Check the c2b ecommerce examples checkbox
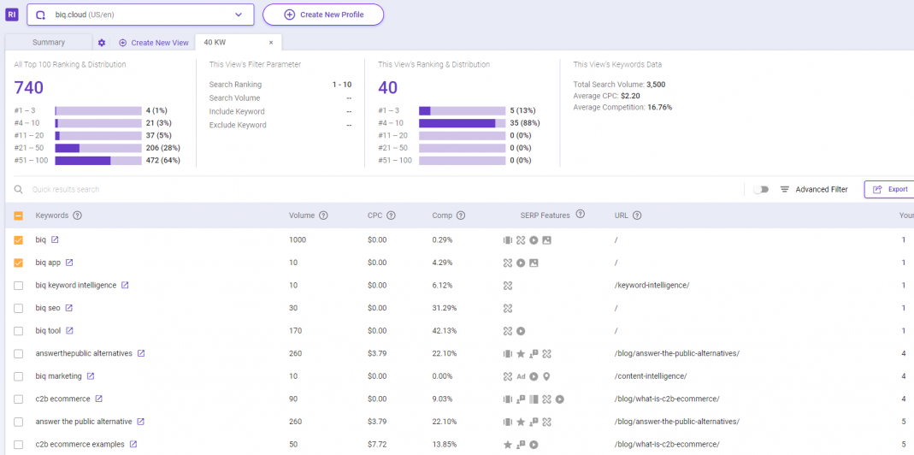Image resolution: width=914 pixels, height=455 pixels. [19, 445]
